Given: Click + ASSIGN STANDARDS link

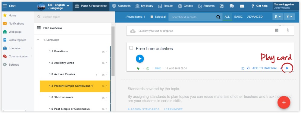Looking at the screenshot, I should click(143, 109).
